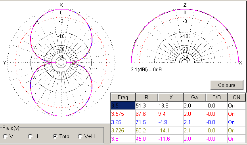
Task: Click R value 45.0
Action: pyautogui.click(x=147, y=139)
